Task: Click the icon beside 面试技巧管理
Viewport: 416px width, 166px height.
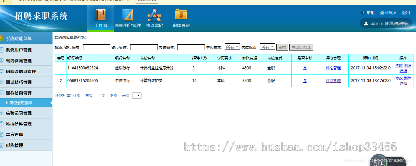Action: click(x=1, y=83)
